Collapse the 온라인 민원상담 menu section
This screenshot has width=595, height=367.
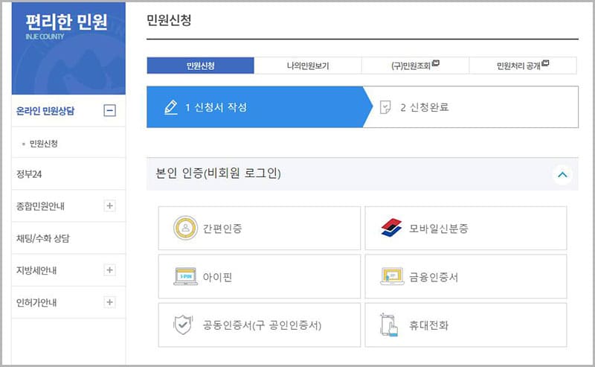click(x=110, y=111)
